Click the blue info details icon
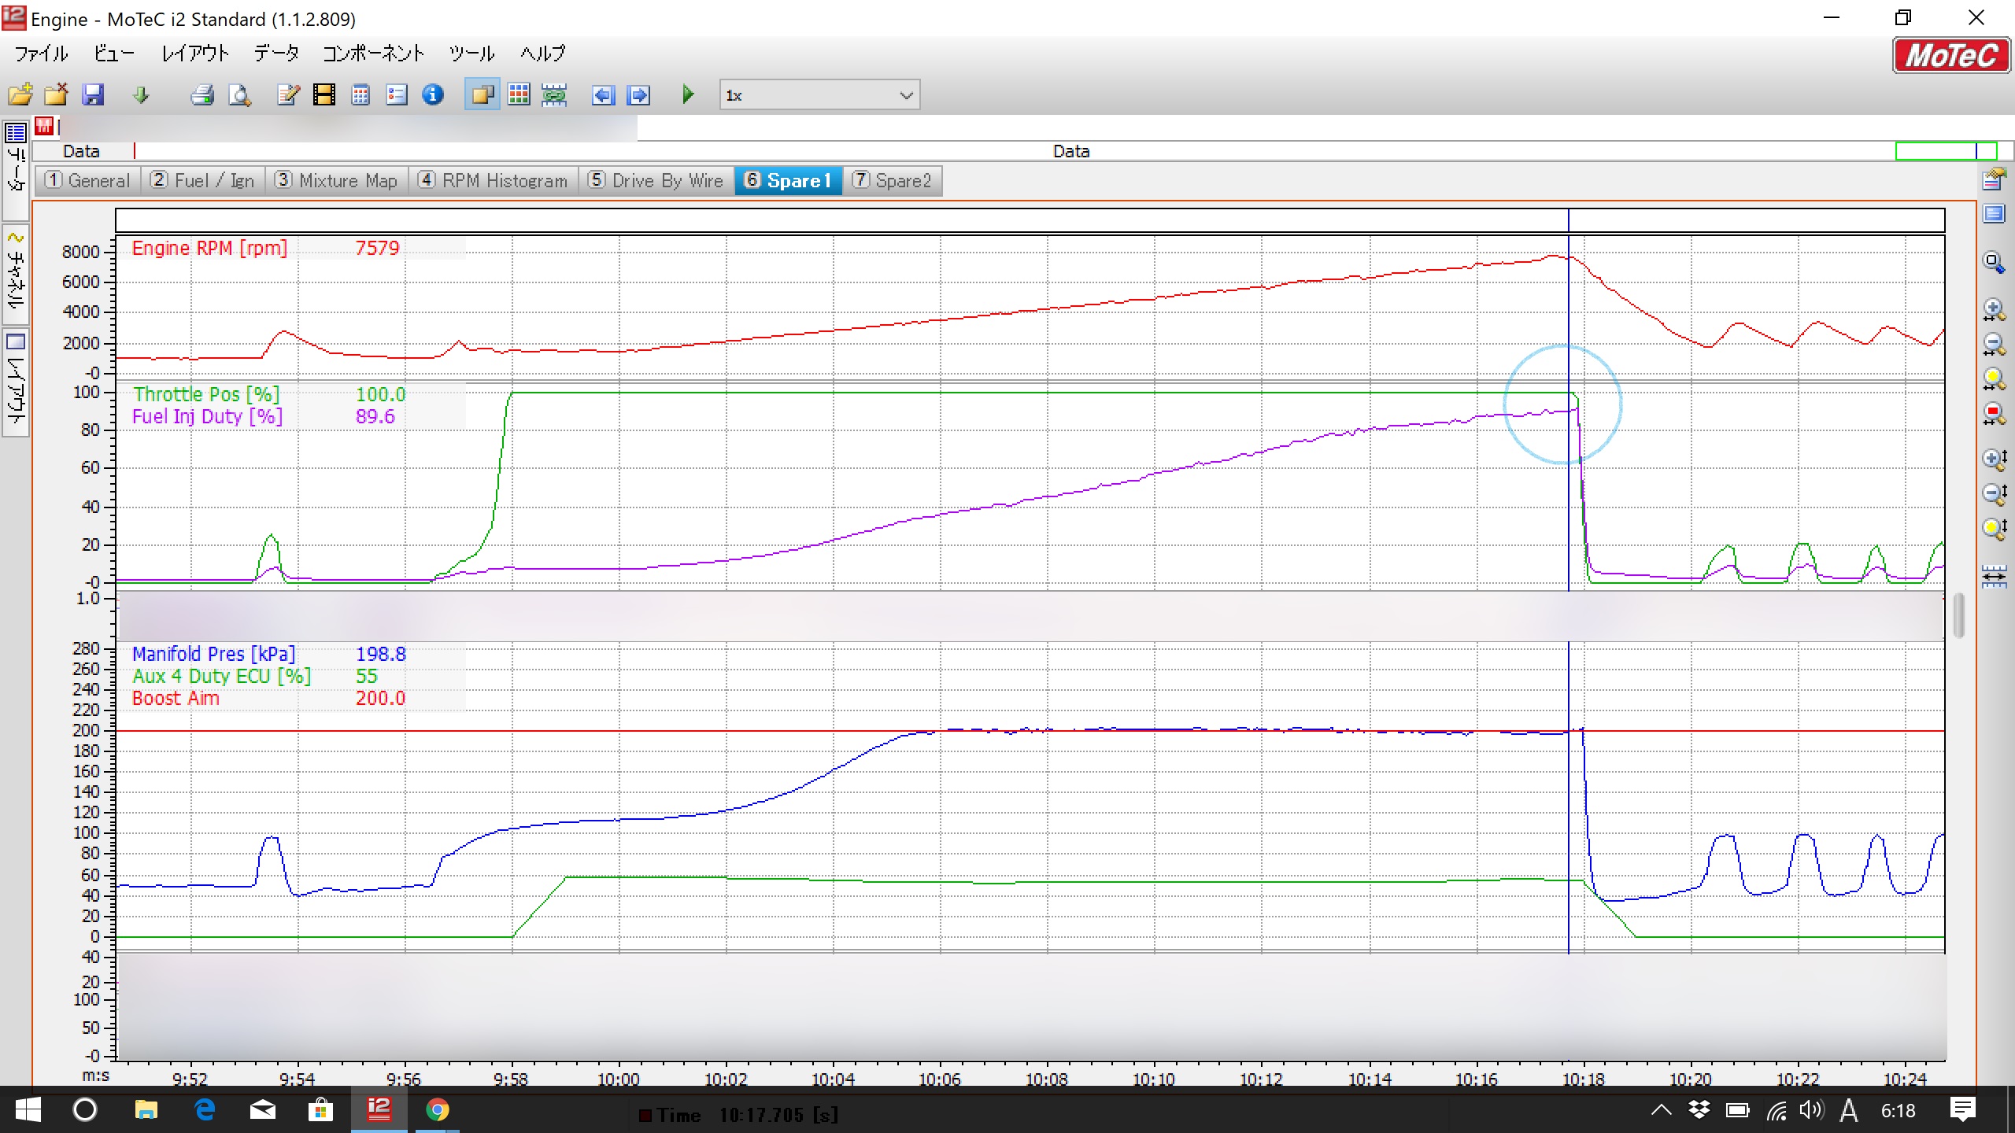Image resolution: width=2015 pixels, height=1133 pixels. pos(433,95)
